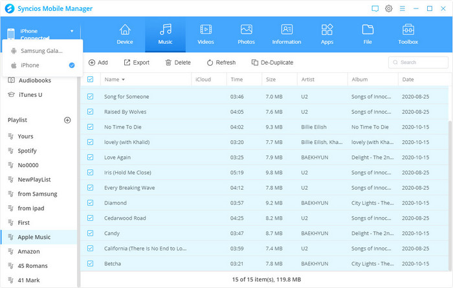
Task: Uncheck the Betcha song checkbox
Action: click(91, 263)
